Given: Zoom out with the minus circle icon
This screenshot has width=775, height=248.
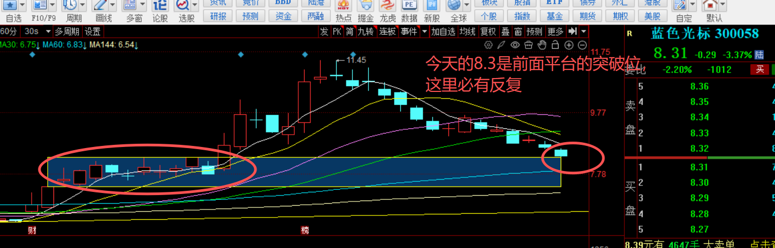Looking at the screenshot, I should point(583,45).
